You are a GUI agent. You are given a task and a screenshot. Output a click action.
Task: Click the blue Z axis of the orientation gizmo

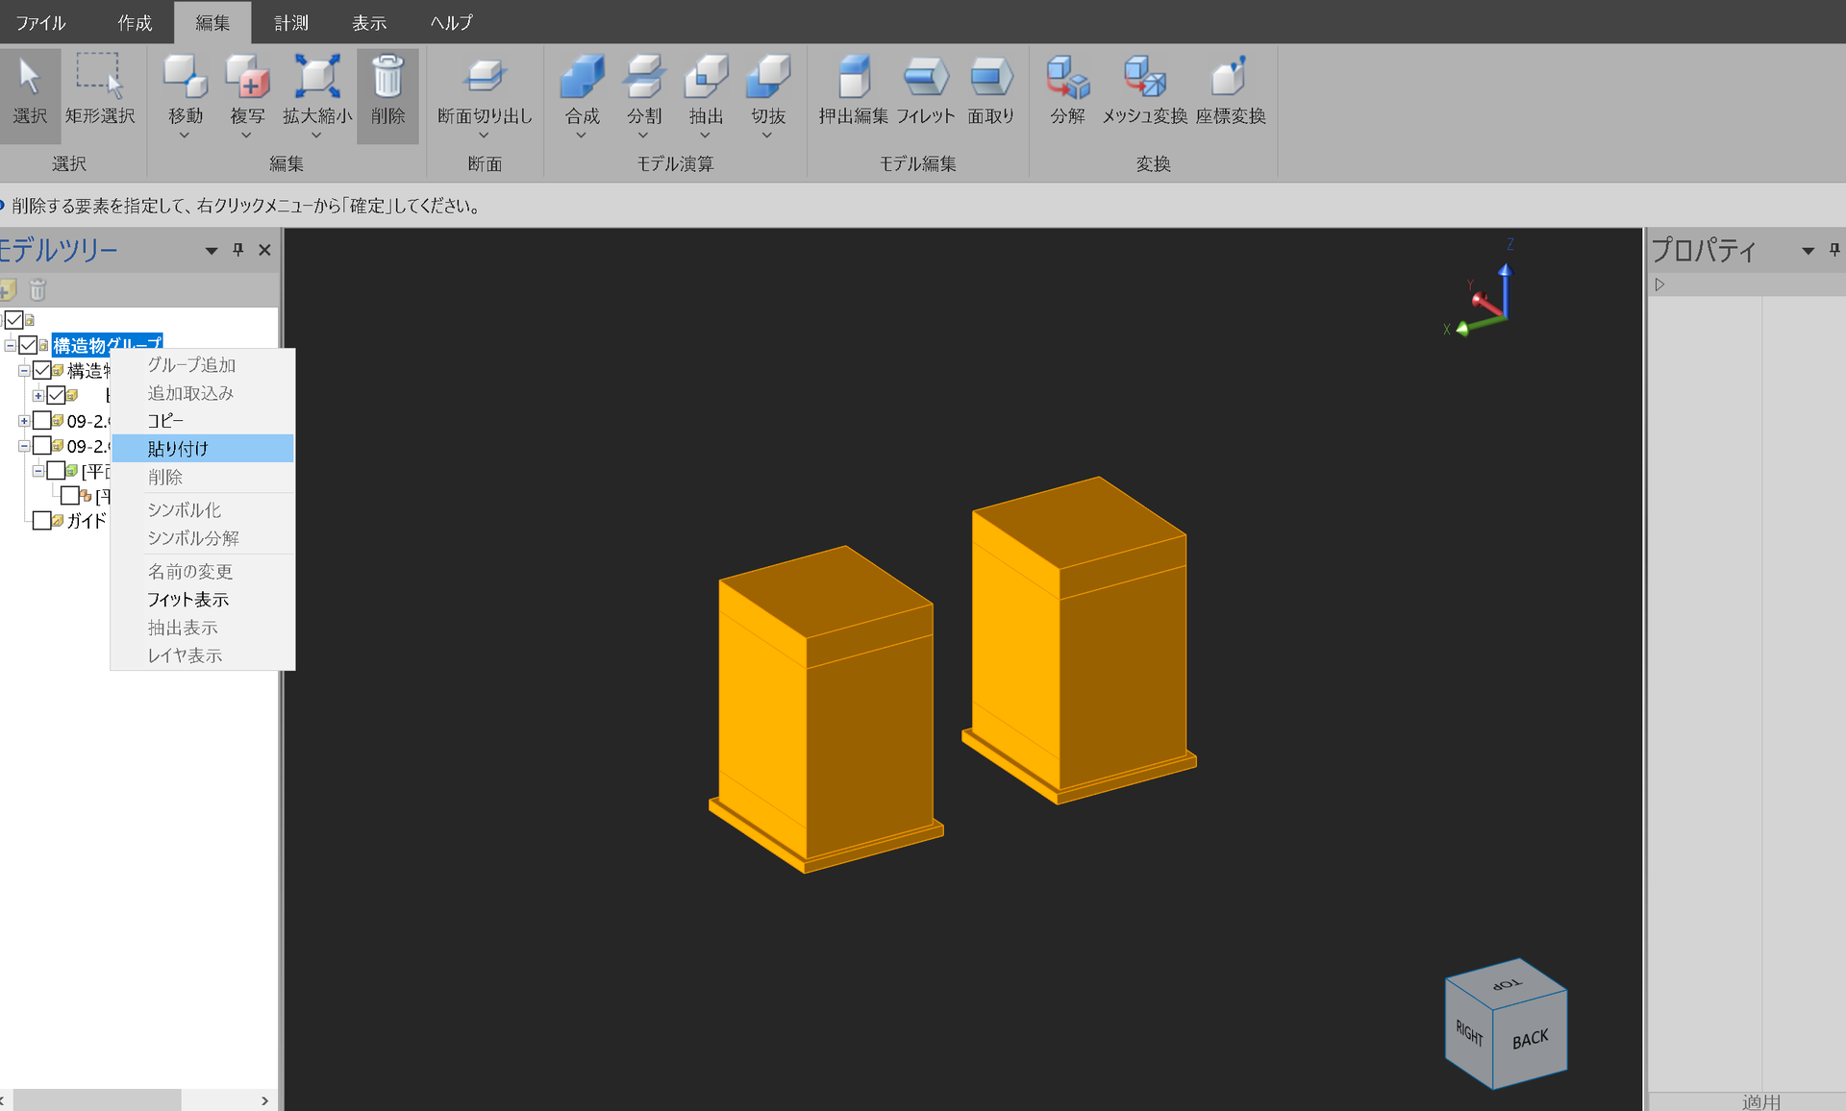[x=1506, y=291]
